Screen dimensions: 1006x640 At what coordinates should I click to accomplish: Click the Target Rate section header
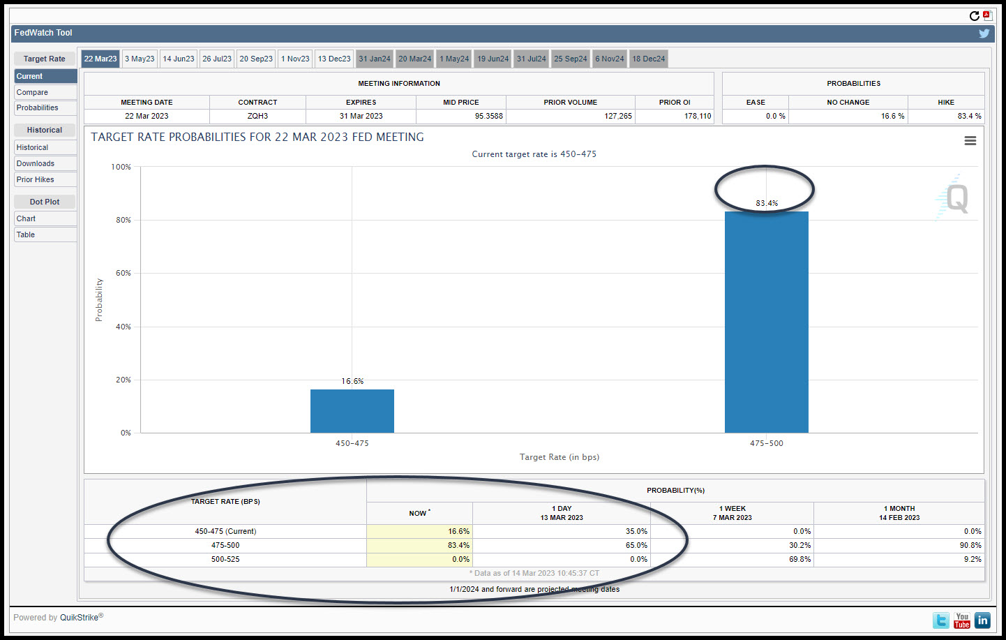(45, 59)
